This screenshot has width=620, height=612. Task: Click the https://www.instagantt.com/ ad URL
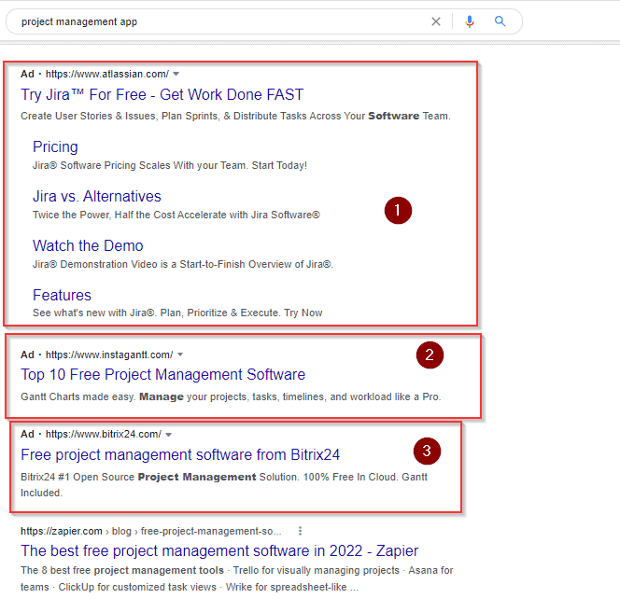point(109,355)
